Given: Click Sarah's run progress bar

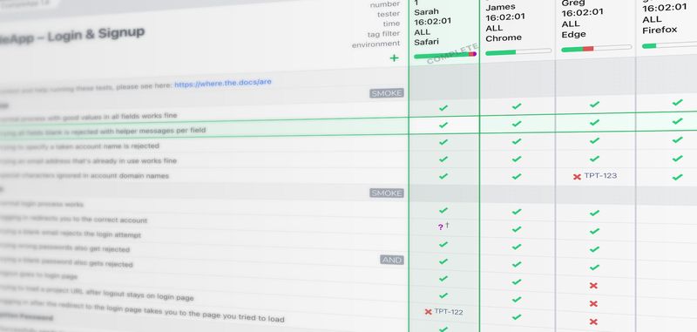Looking at the screenshot, I should [x=445, y=55].
